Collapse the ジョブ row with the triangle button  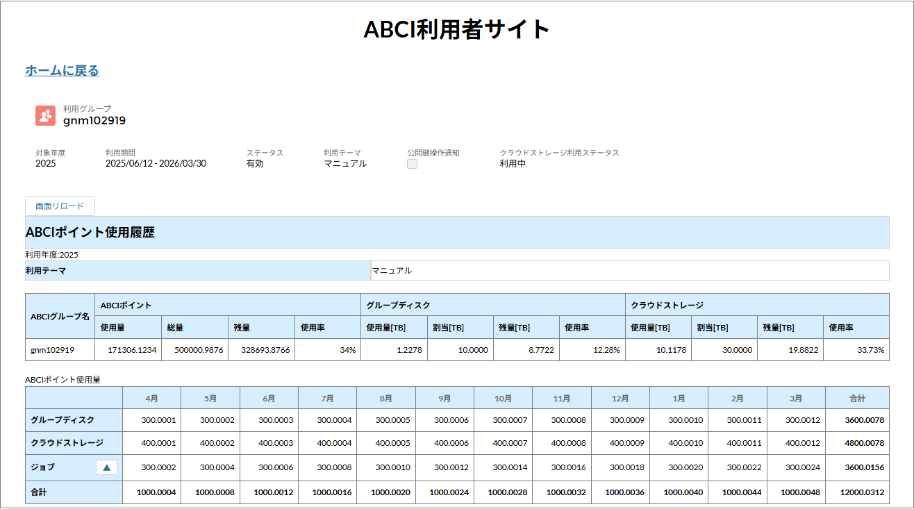pyautogui.click(x=106, y=468)
